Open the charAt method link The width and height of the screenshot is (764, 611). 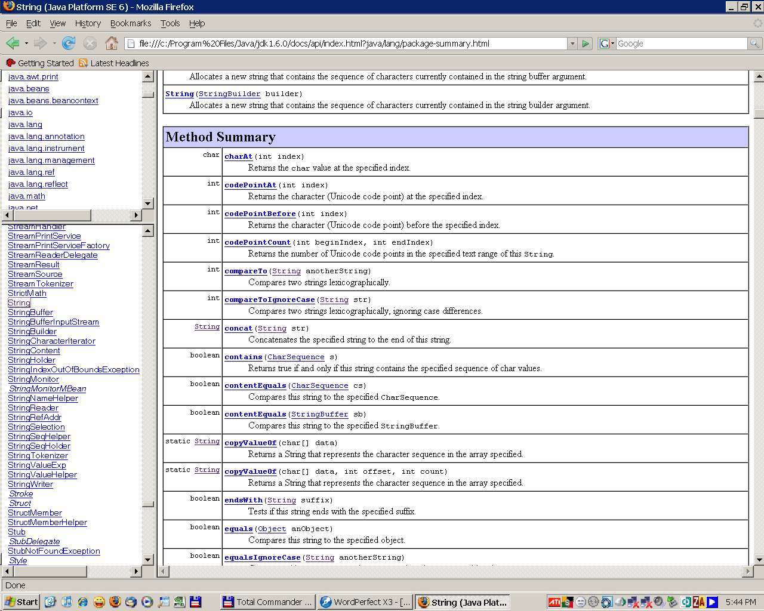coord(238,156)
